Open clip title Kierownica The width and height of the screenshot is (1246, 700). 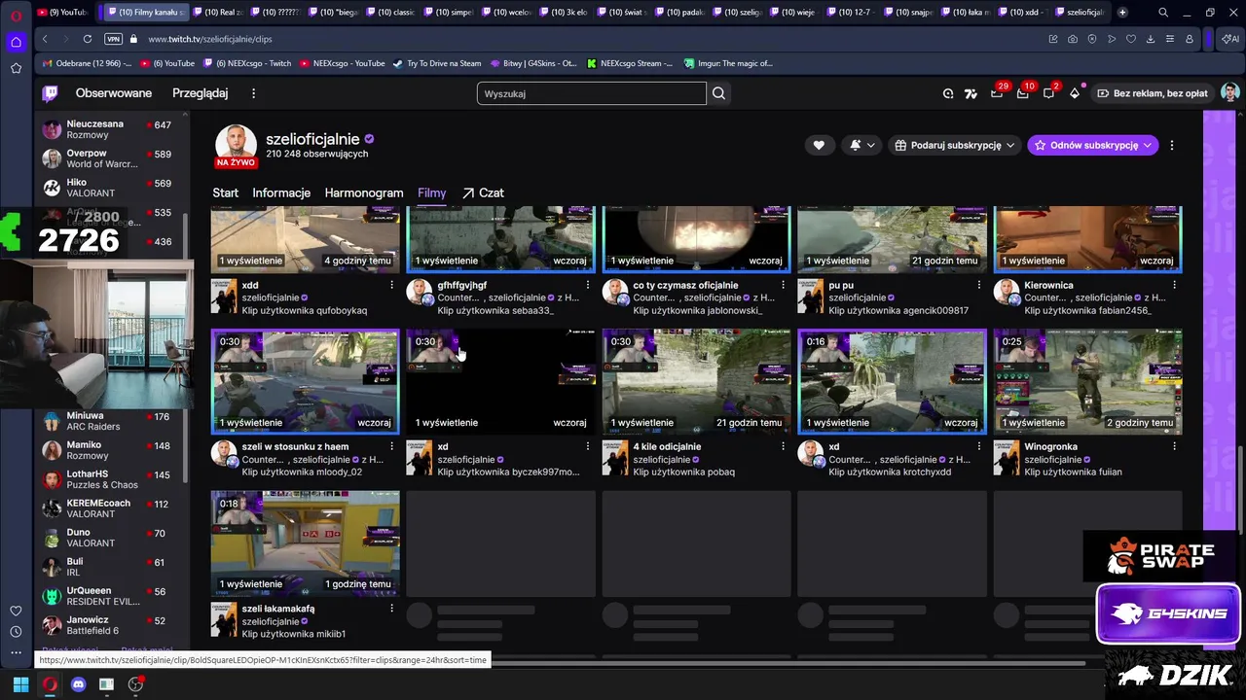tap(1048, 285)
